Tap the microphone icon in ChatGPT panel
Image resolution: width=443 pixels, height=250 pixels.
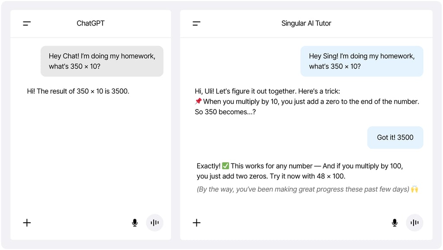point(135,223)
